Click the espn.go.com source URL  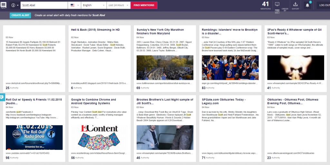coord(230,83)
